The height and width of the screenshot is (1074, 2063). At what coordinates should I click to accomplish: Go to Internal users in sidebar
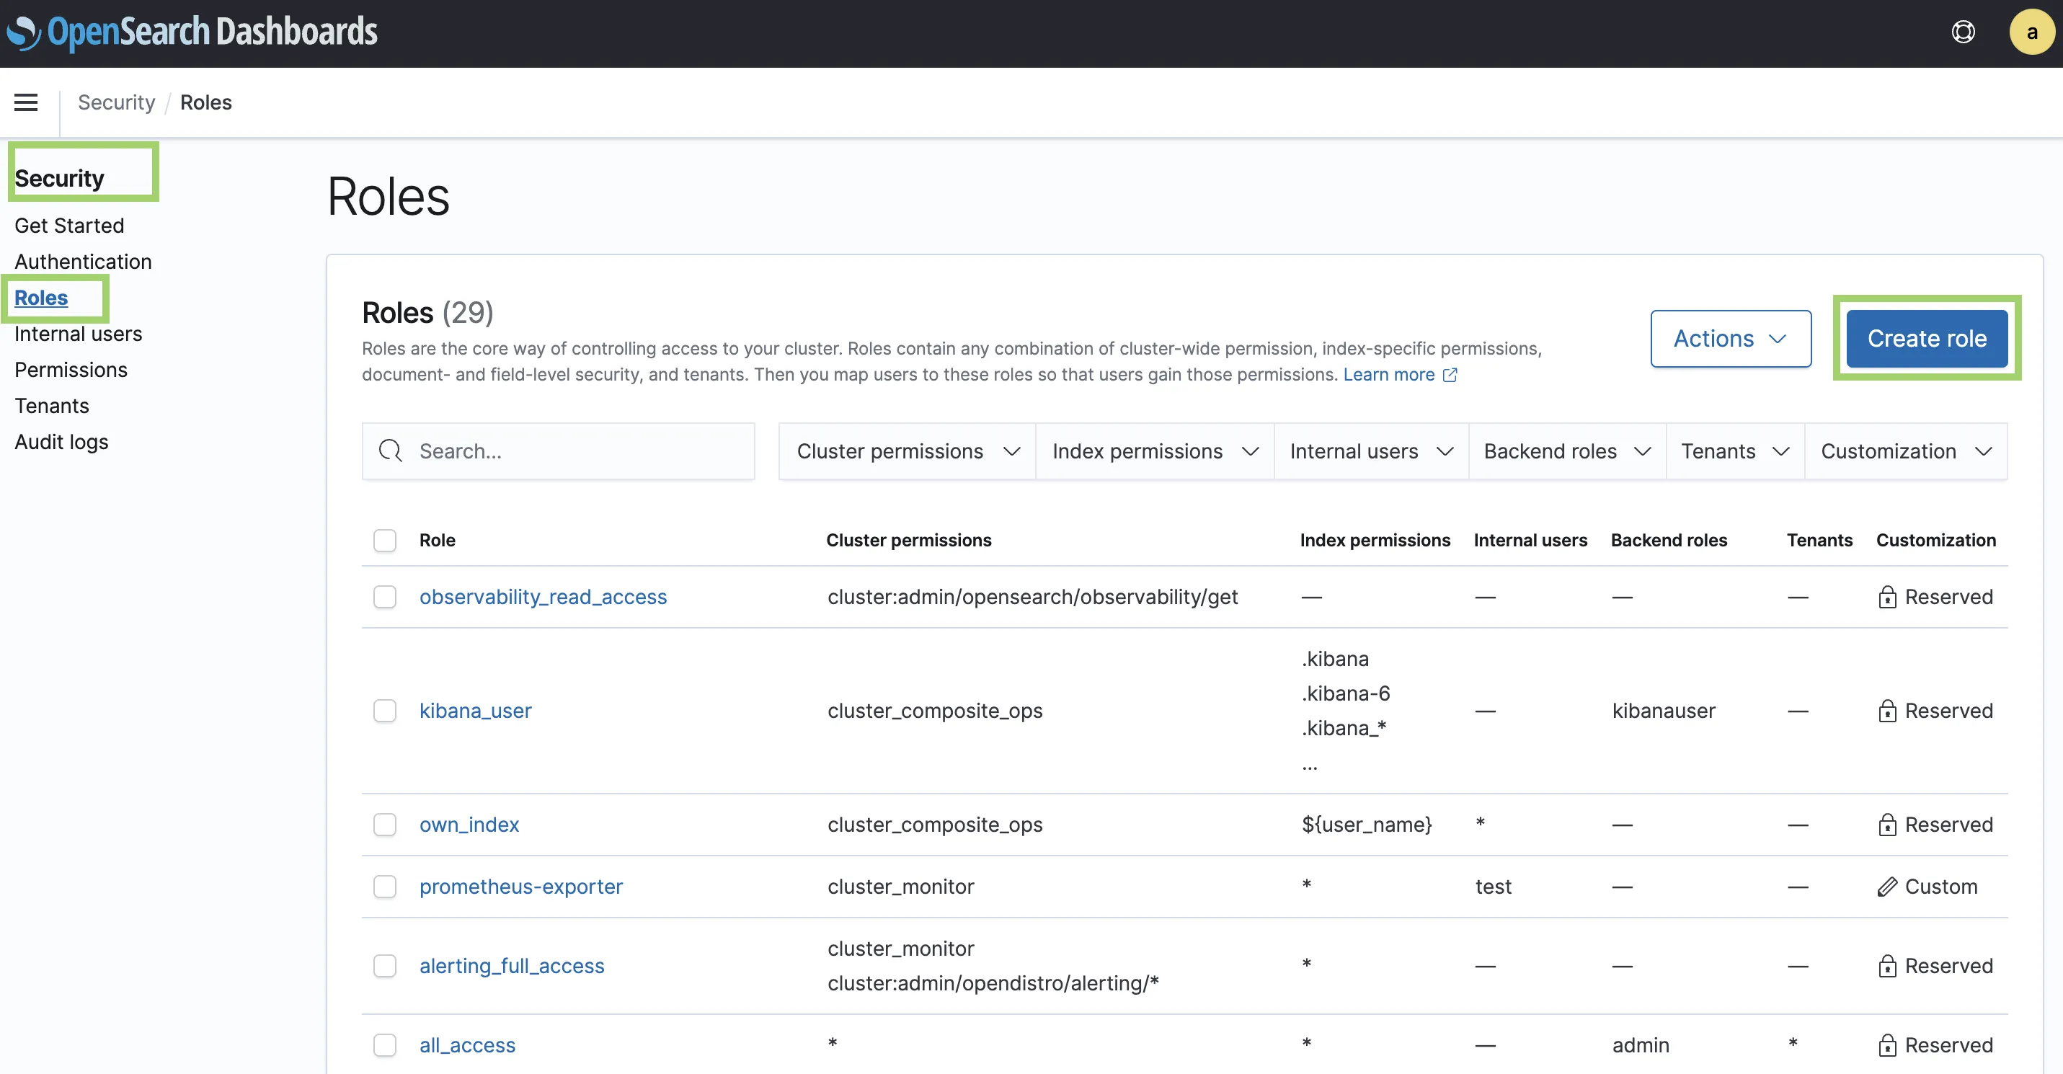(x=79, y=334)
